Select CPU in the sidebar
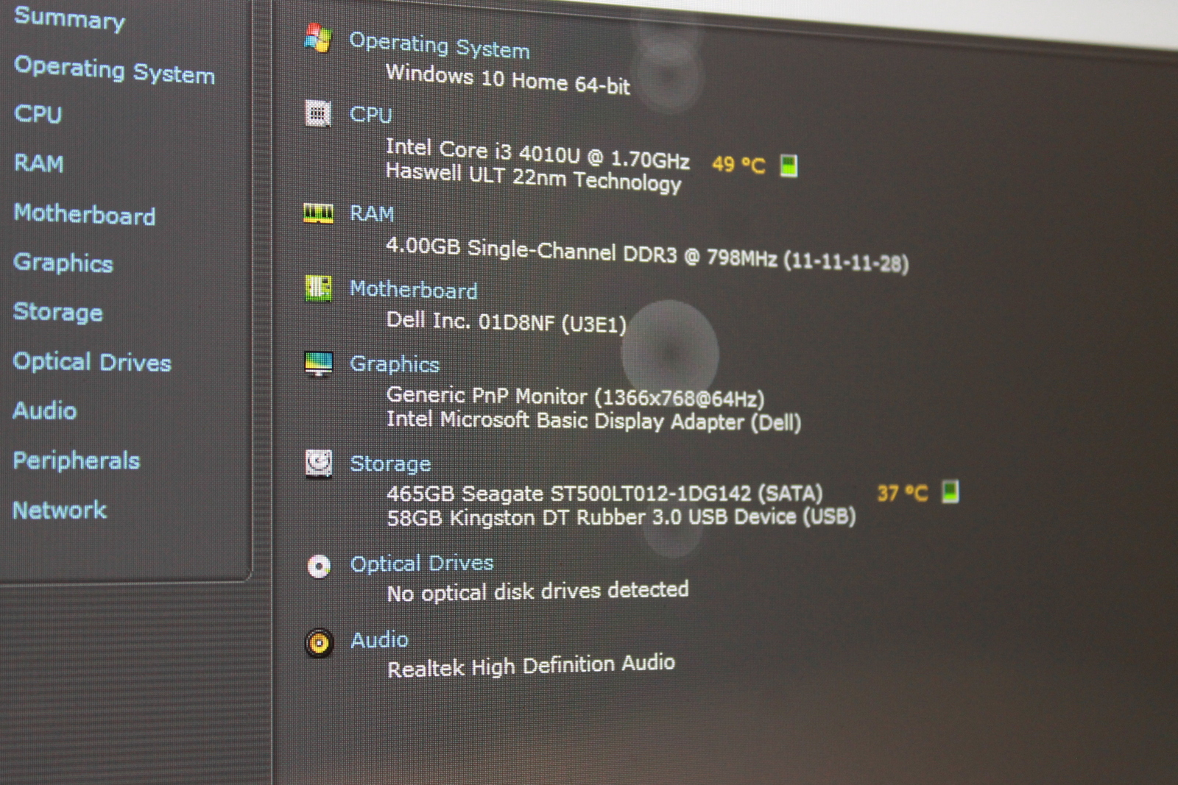The height and width of the screenshot is (785, 1178). pyautogui.click(x=38, y=114)
